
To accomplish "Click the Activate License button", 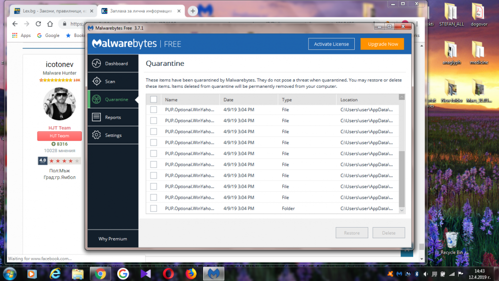I will pyautogui.click(x=331, y=44).
